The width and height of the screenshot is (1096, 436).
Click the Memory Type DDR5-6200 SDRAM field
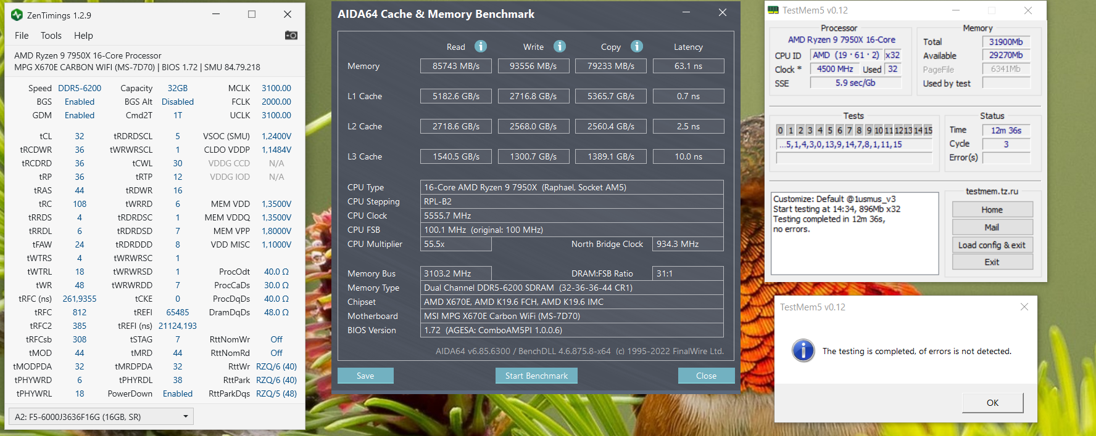[572, 288]
